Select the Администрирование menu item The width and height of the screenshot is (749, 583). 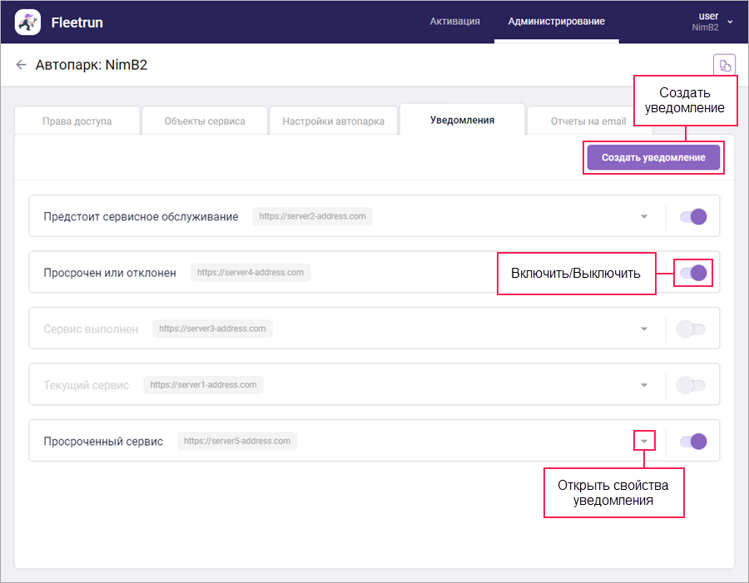pos(556,22)
